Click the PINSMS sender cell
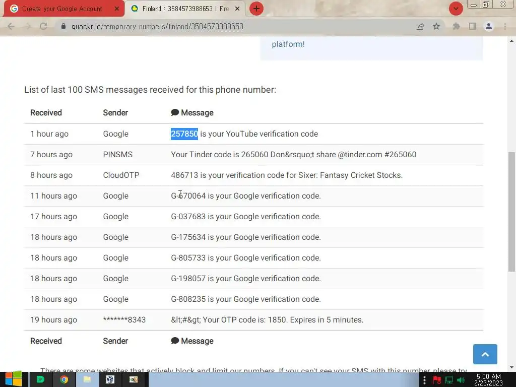The height and width of the screenshot is (387, 516). 118,154
